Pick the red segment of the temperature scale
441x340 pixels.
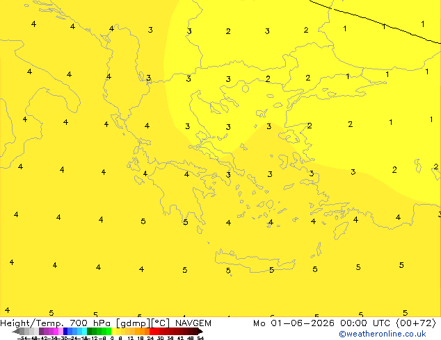pyautogui.click(x=152, y=331)
